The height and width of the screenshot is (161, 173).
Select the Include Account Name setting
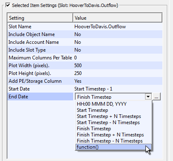tap(40, 42)
